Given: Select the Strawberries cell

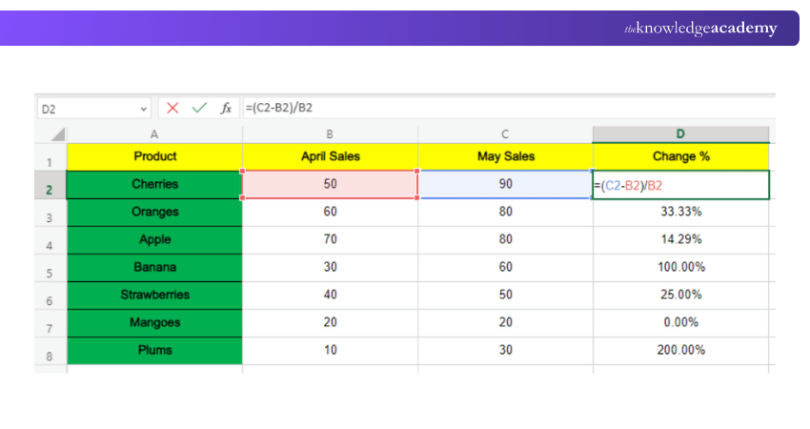Looking at the screenshot, I should click(x=154, y=296).
